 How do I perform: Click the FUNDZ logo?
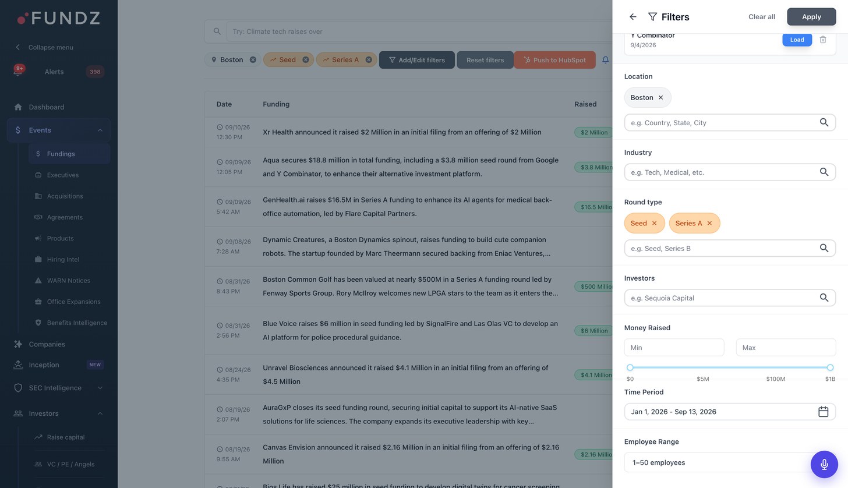58,18
